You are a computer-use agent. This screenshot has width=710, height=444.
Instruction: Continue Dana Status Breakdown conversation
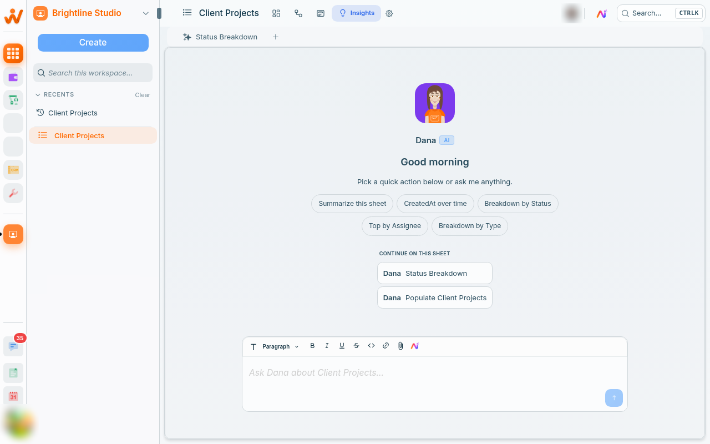tap(435, 273)
